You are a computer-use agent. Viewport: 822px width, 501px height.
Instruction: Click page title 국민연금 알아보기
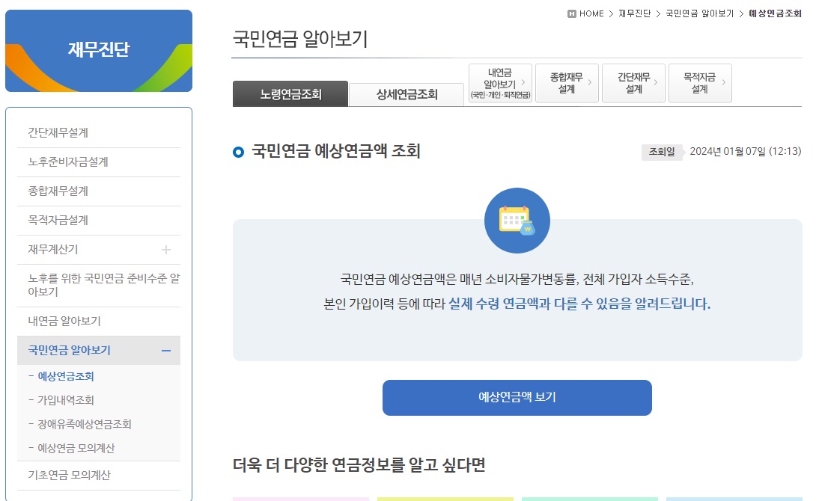pyautogui.click(x=300, y=40)
